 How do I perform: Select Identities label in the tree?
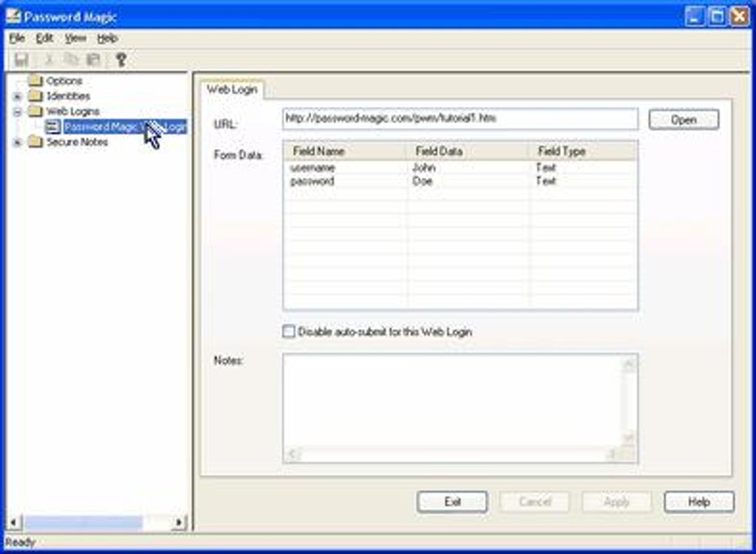[68, 96]
